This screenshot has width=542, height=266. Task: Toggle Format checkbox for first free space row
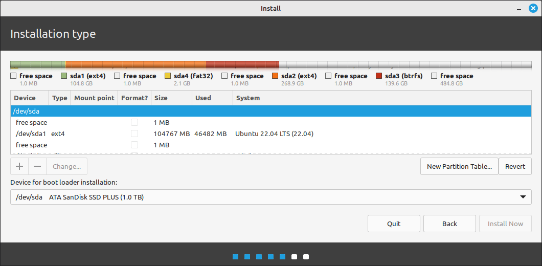pyautogui.click(x=134, y=122)
